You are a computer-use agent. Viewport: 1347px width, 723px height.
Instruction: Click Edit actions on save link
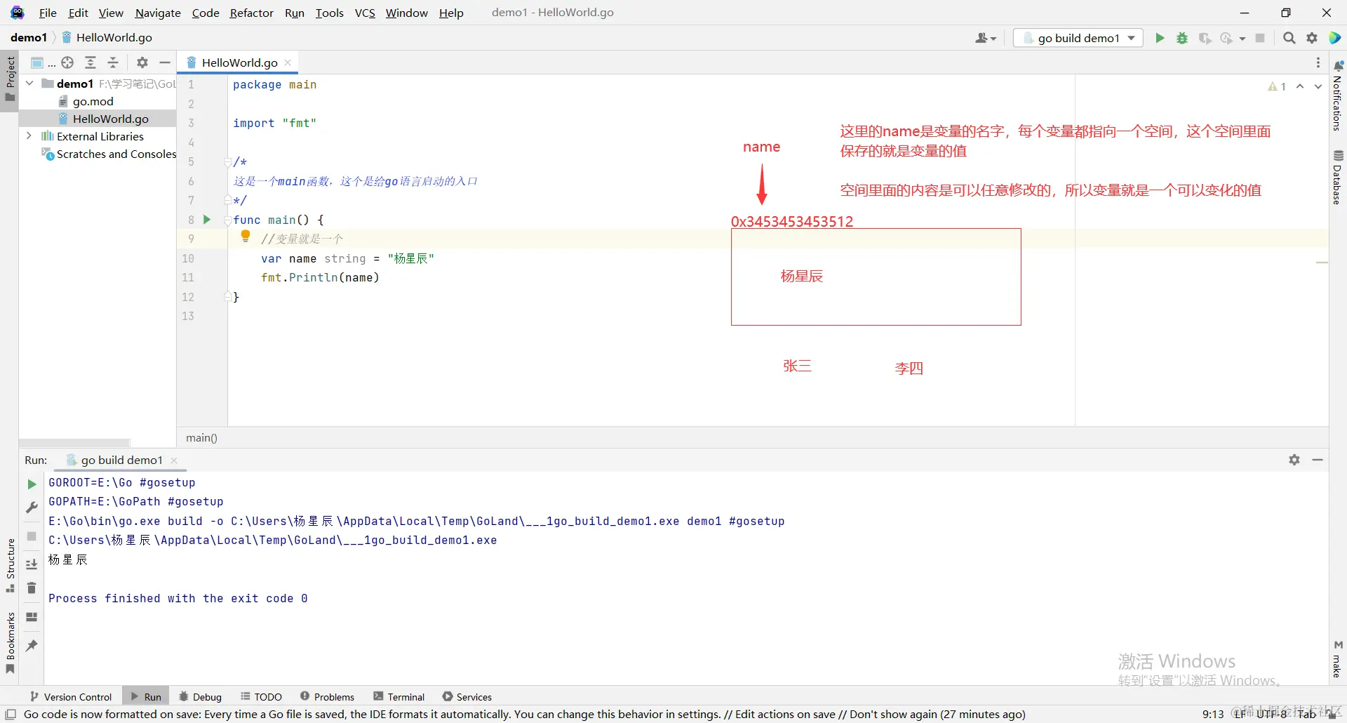(x=784, y=714)
